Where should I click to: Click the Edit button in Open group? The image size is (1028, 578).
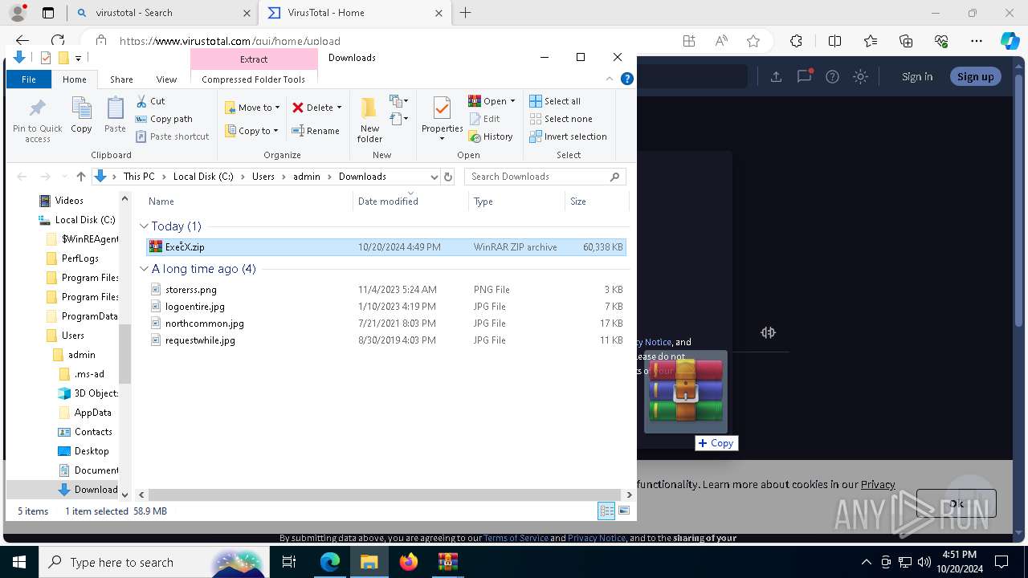[x=484, y=119]
